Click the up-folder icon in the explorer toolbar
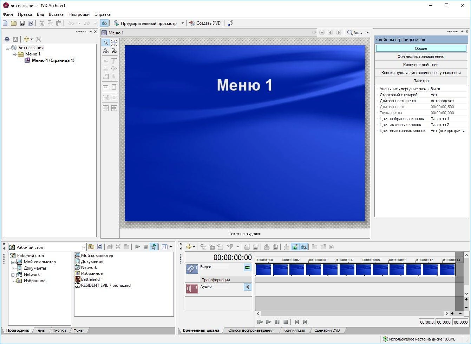The image size is (471, 344). [91, 247]
